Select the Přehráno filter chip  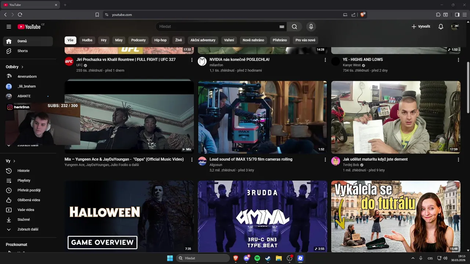tap(280, 40)
